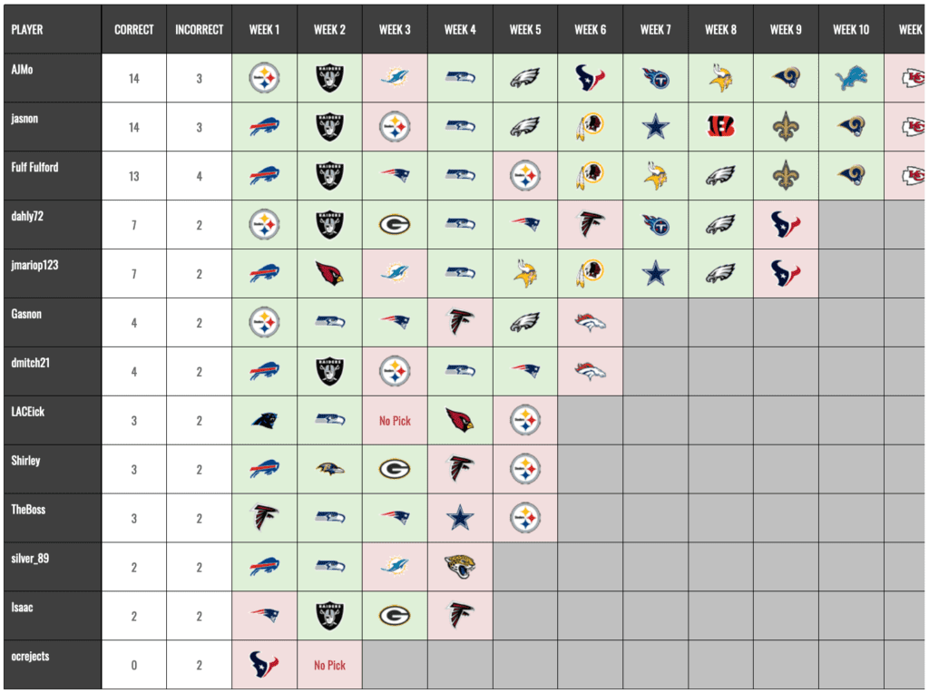Click LACEick's Week 3 No Pick cell
929x693 pixels.
coord(395,421)
